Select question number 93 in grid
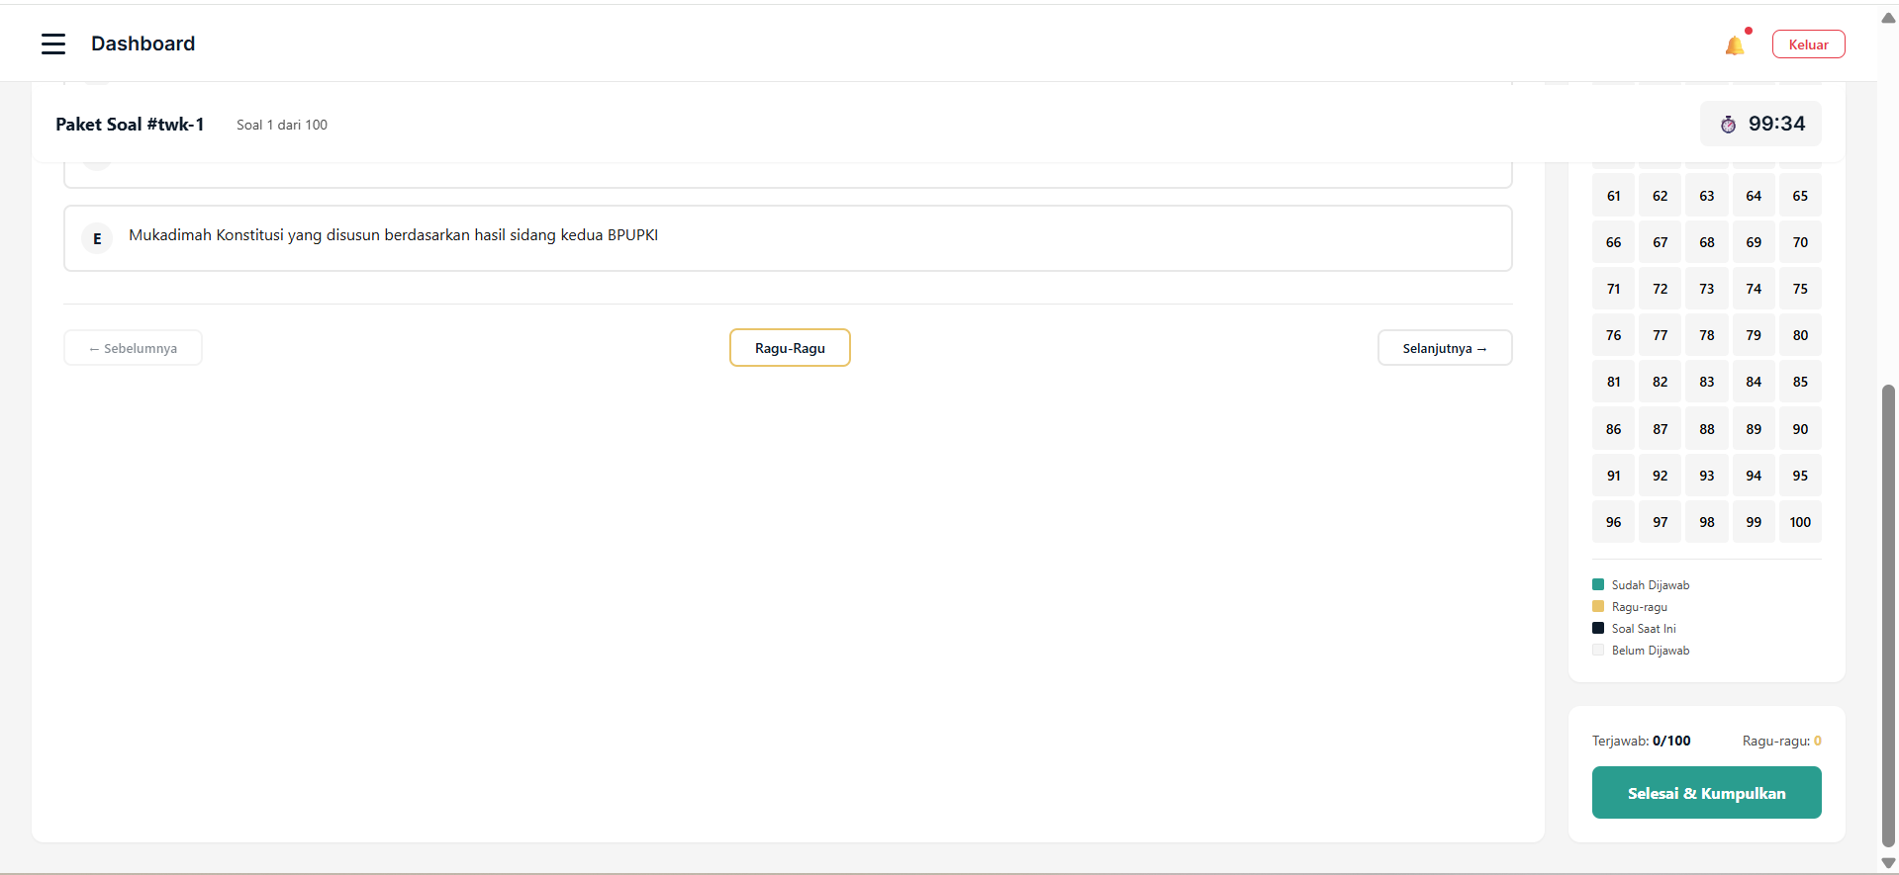 pyautogui.click(x=1707, y=476)
